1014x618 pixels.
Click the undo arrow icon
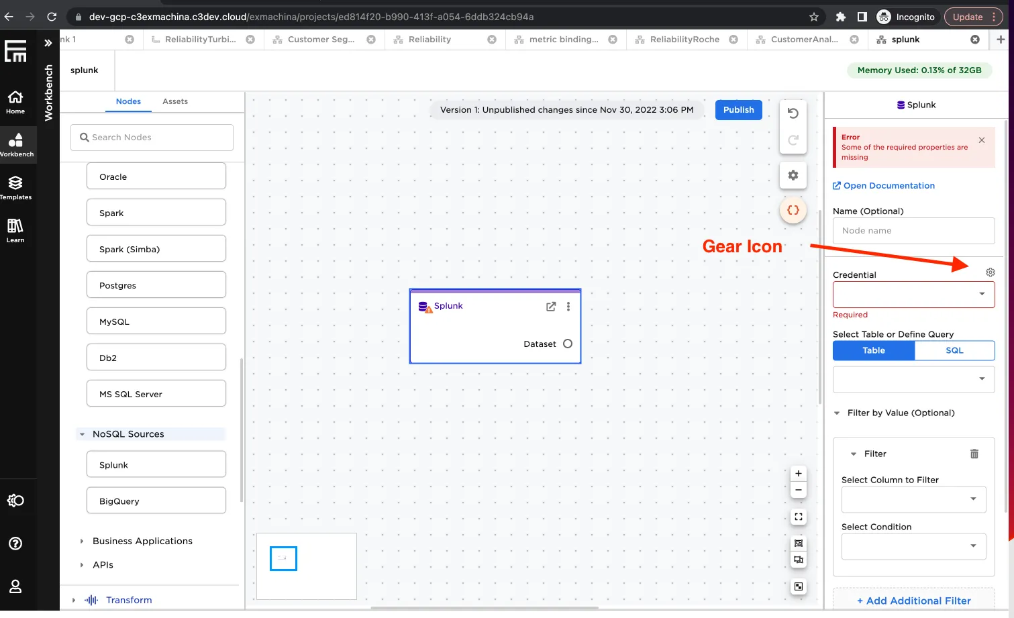click(x=793, y=113)
